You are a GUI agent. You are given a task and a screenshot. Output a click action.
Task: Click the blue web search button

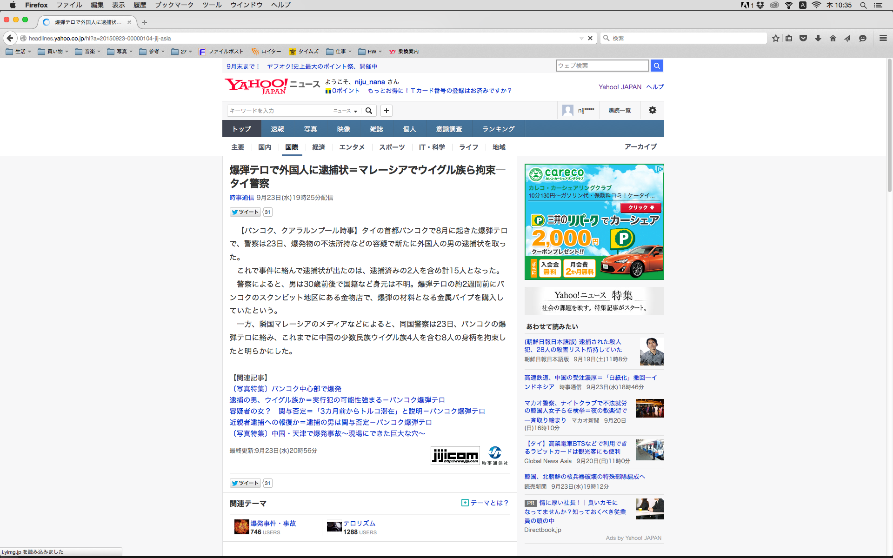pyautogui.click(x=657, y=66)
